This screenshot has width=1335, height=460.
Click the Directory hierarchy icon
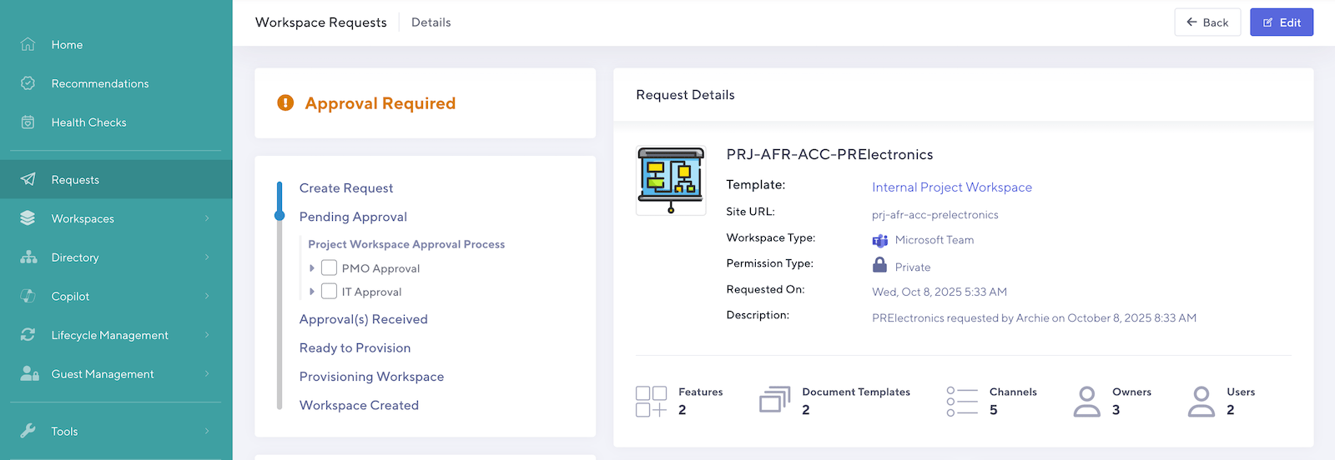[x=28, y=257]
